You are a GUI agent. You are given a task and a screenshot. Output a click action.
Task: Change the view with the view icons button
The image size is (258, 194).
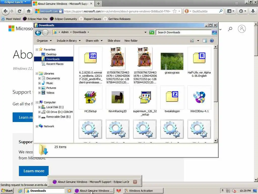192,41
